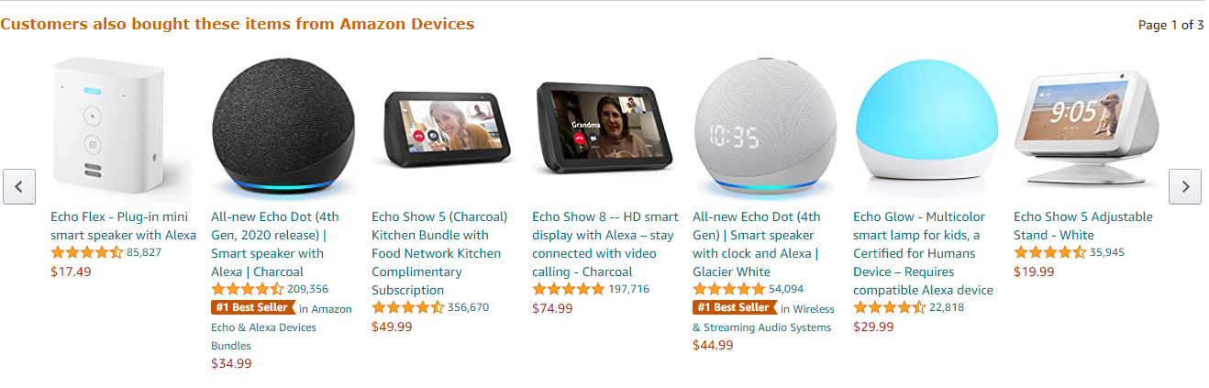The height and width of the screenshot is (388, 1209).
Task: Open the Echo Flex plug-in speaker title link
Action: tap(123, 226)
